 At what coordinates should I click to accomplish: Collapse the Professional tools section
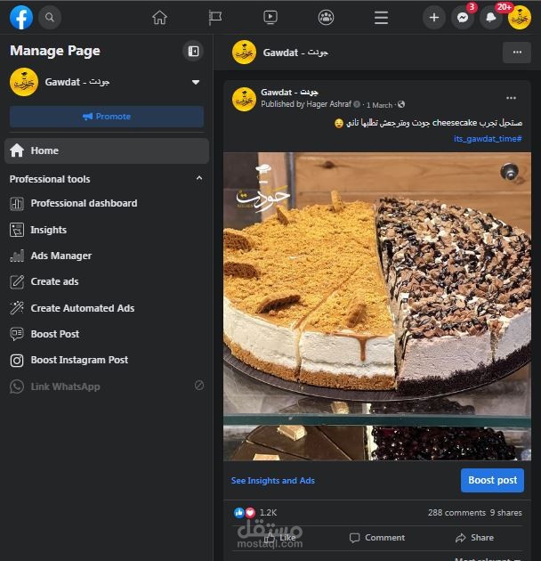tap(199, 178)
